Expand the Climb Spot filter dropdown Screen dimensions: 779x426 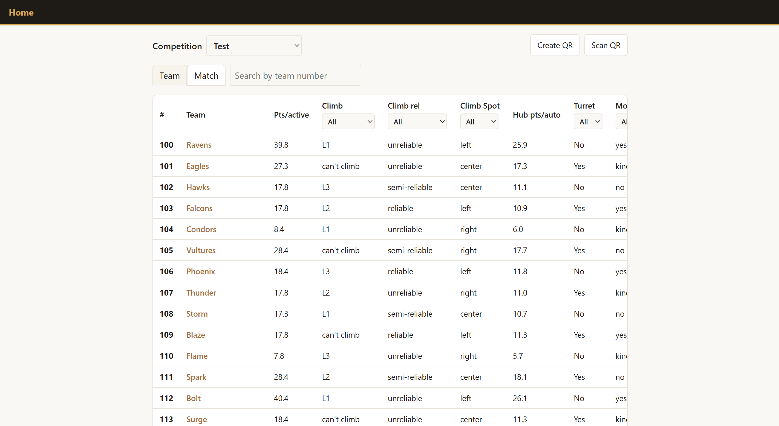(x=479, y=122)
